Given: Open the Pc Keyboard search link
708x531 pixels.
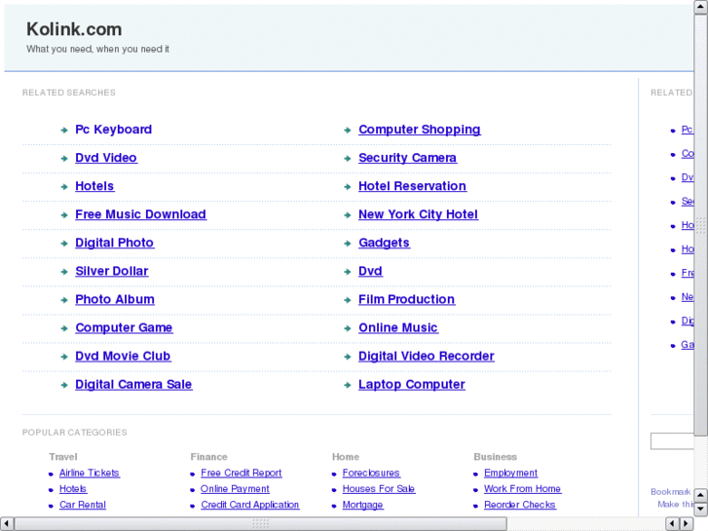Looking at the screenshot, I should pos(113,130).
